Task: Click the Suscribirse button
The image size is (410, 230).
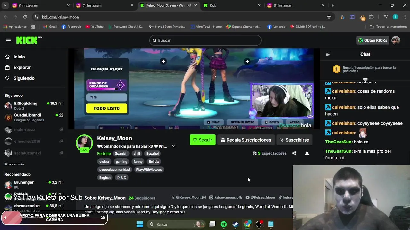Action: click(x=294, y=140)
